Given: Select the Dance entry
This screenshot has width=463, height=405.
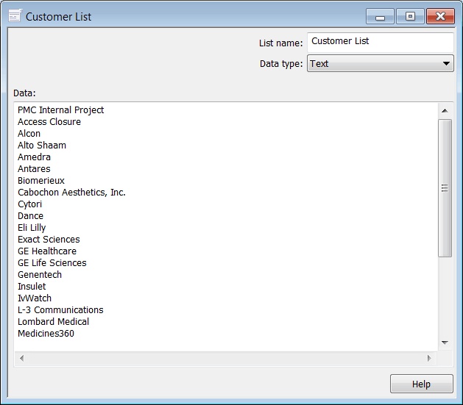Looking at the screenshot, I should (30, 216).
